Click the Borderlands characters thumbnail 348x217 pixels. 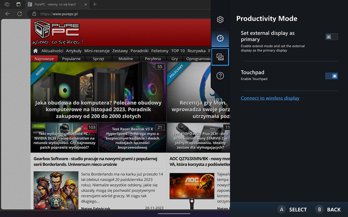(56, 190)
